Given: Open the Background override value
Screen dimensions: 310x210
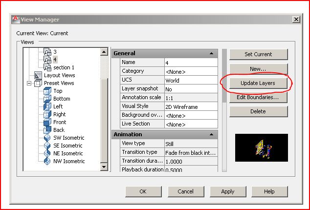Looking at the screenshot, I should coord(191,115).
